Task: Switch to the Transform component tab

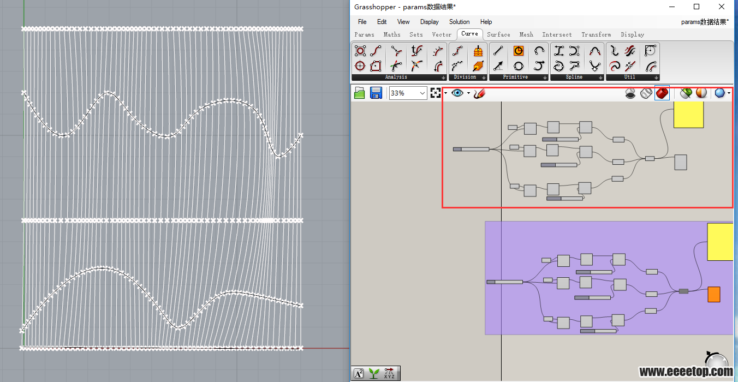Action: click(x=596, y=34)
